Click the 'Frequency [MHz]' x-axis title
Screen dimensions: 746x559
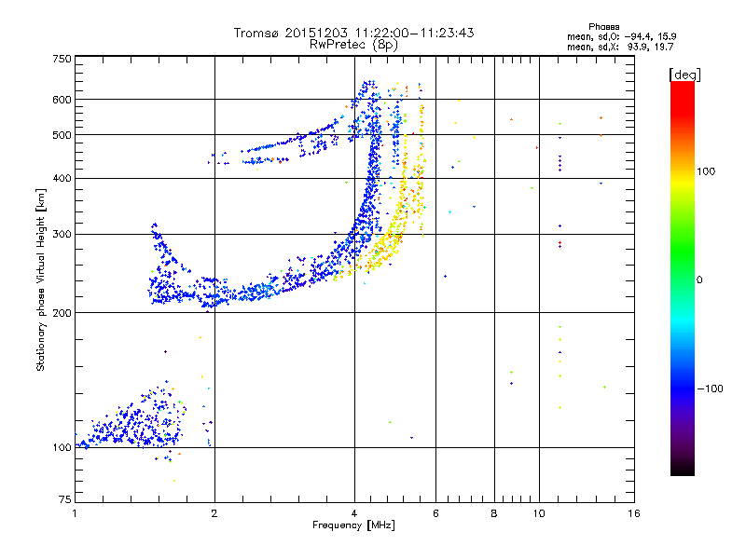[x=353, y=525]
